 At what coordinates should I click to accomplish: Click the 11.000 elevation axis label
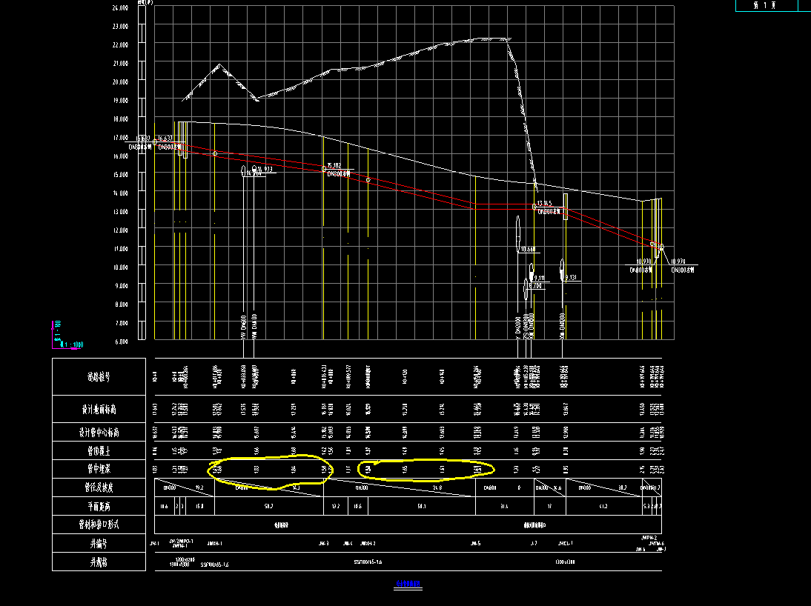point(120,249)
